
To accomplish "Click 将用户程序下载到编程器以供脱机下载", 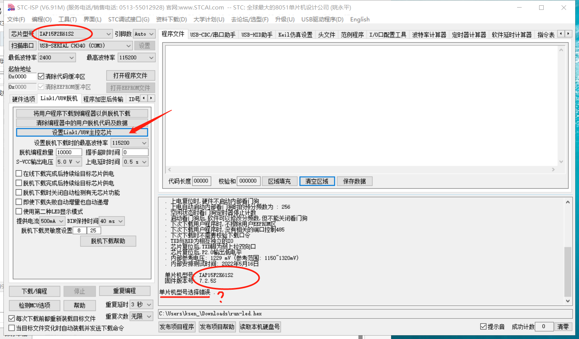I will [x=82, y=113].
